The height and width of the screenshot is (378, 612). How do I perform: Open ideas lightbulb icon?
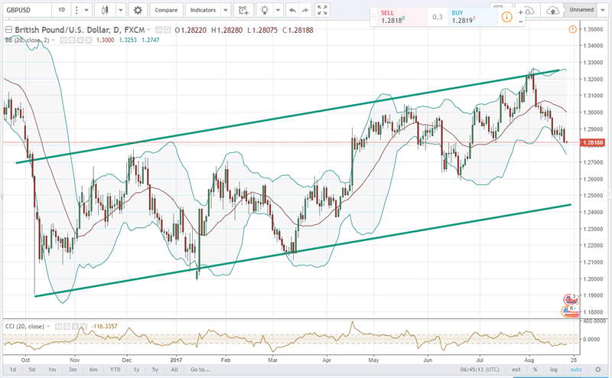[265, 10]
